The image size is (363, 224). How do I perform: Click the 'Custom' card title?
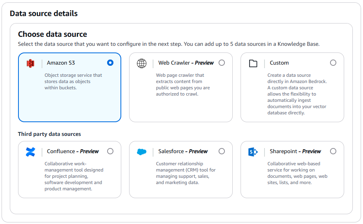tap(279, 63)
